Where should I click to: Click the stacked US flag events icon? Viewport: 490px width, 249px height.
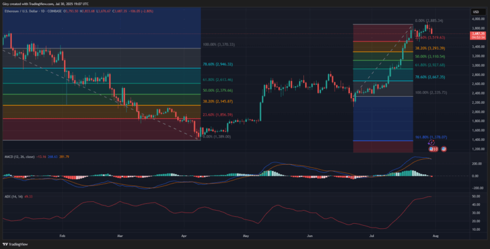coord(433,149)
